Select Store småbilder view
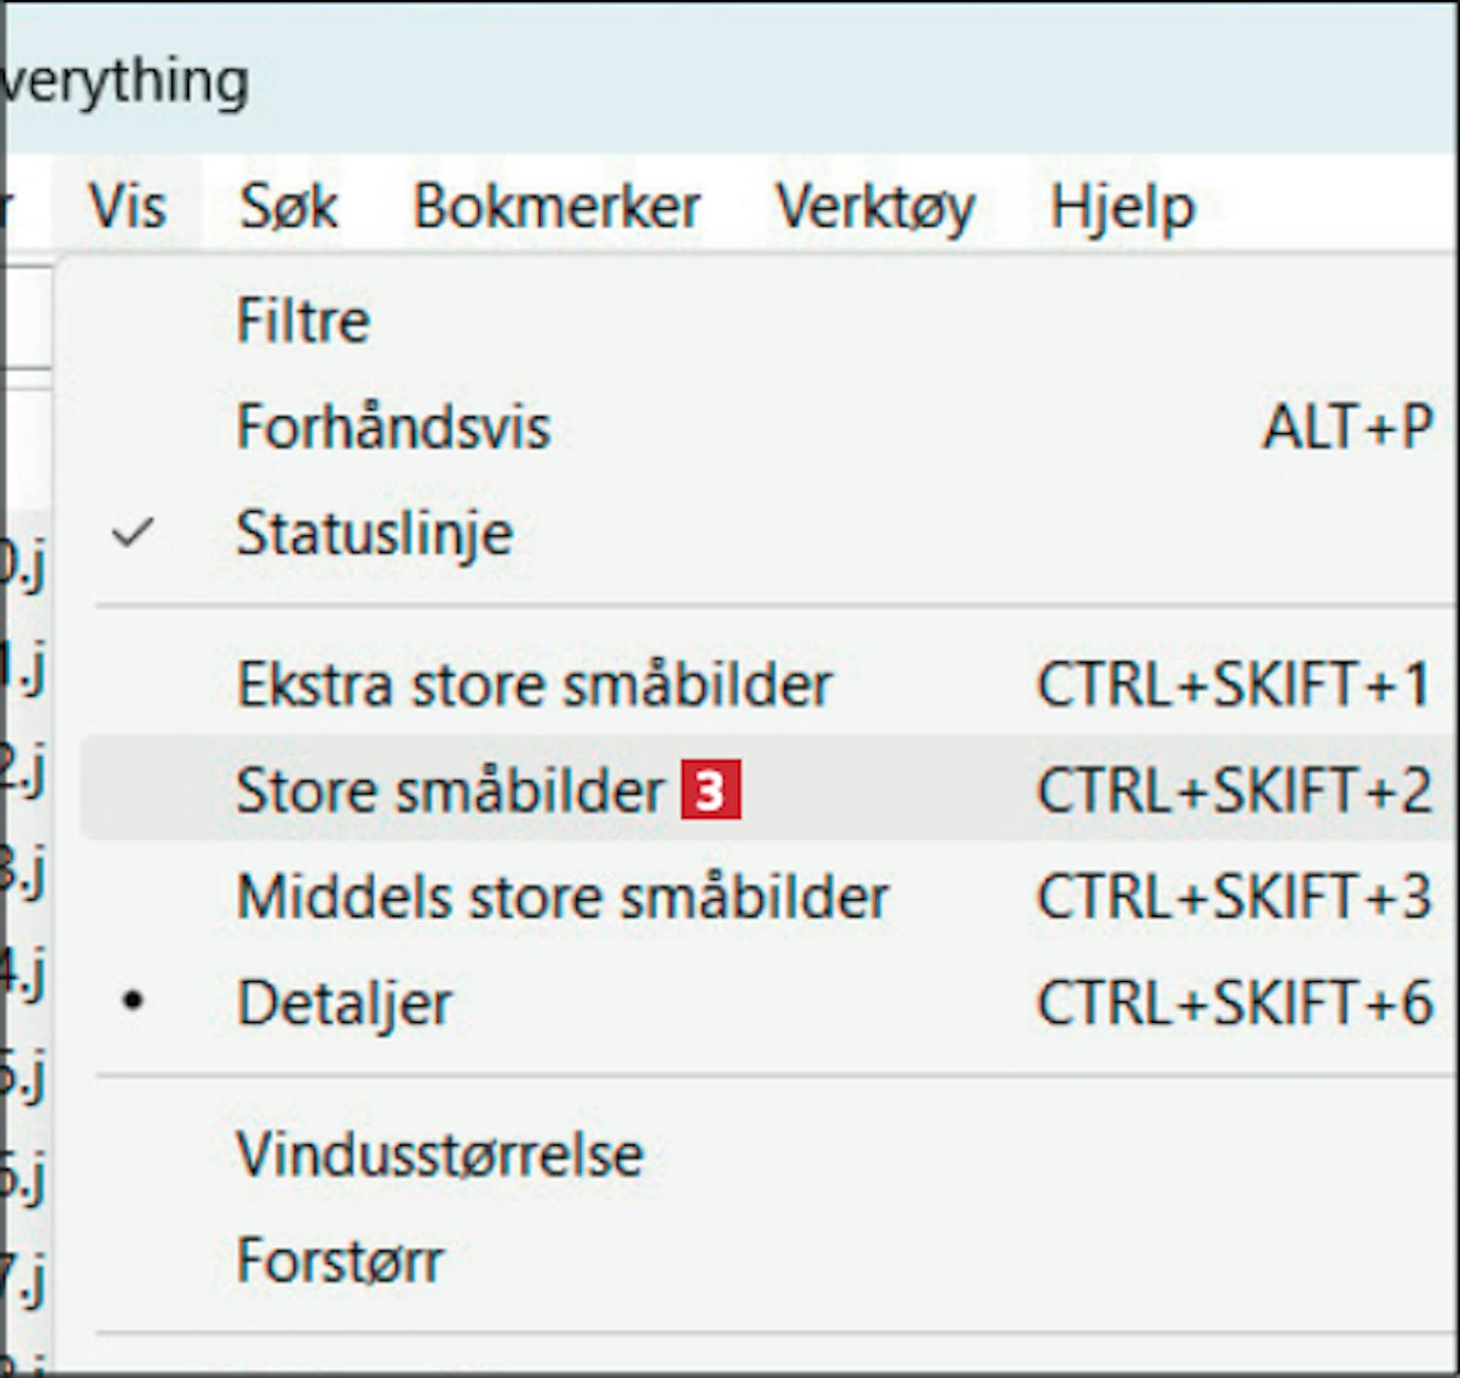The image size is (1460, 1378). 450,790
